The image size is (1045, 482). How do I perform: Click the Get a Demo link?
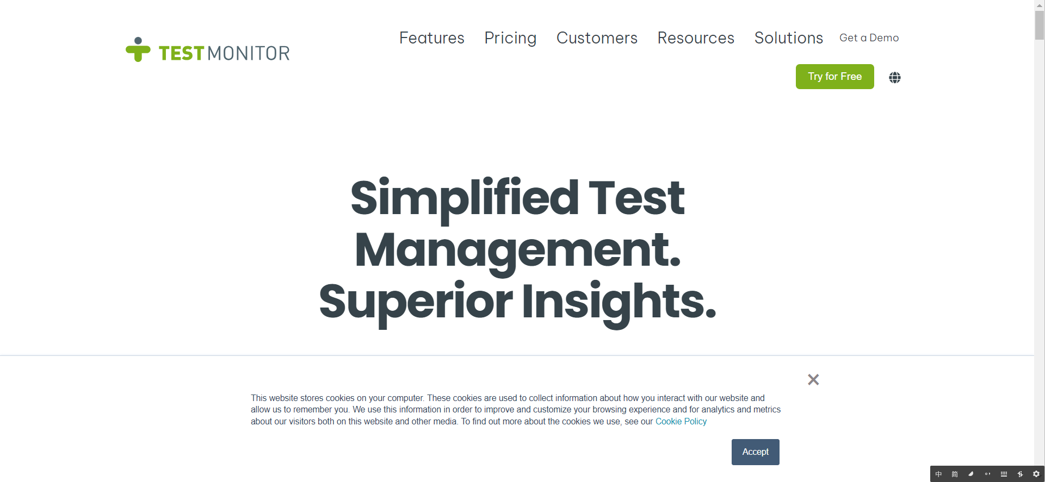tap(869, 38)
